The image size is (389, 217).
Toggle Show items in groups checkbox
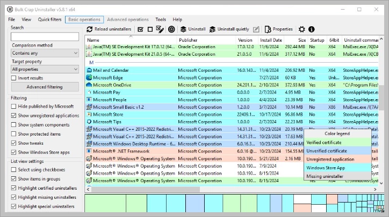click(14, 179)
